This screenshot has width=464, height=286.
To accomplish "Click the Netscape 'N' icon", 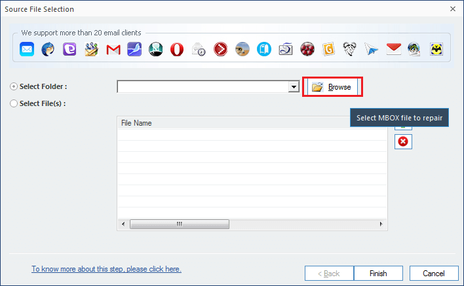I will point(156,49).
